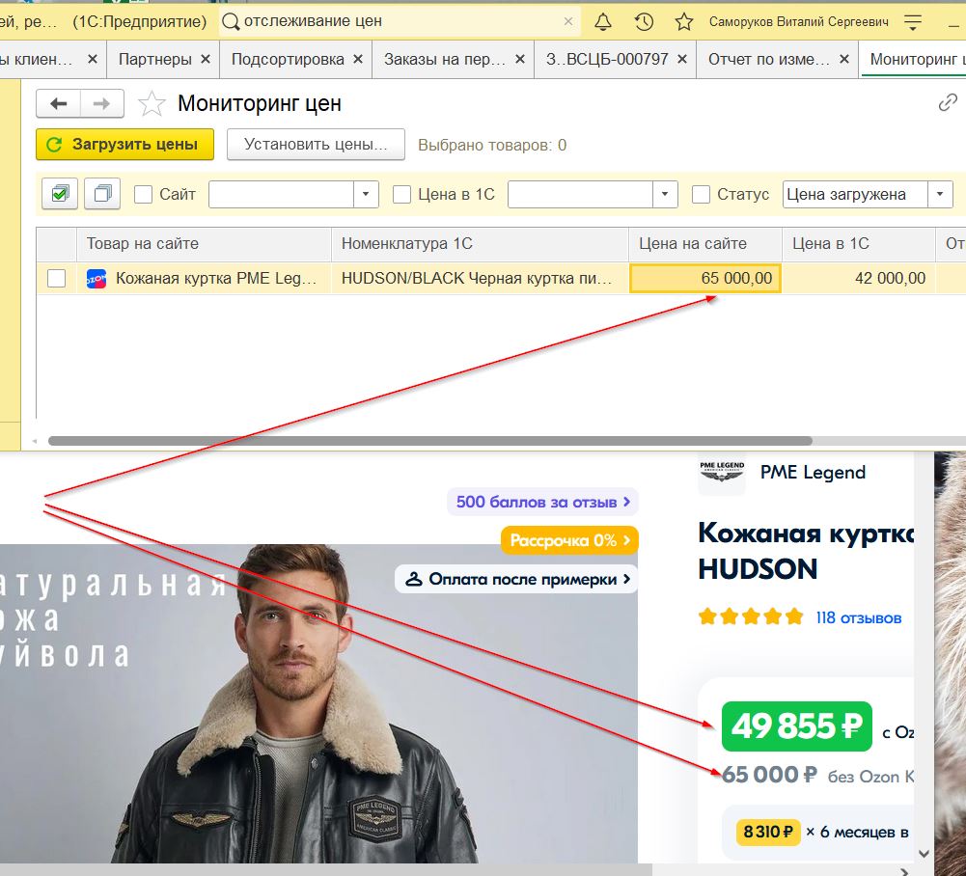This screenshot has height=876, width=966.
Task: Open notifications bell icon
Action: pyautogui.click(x=602, y=22)
